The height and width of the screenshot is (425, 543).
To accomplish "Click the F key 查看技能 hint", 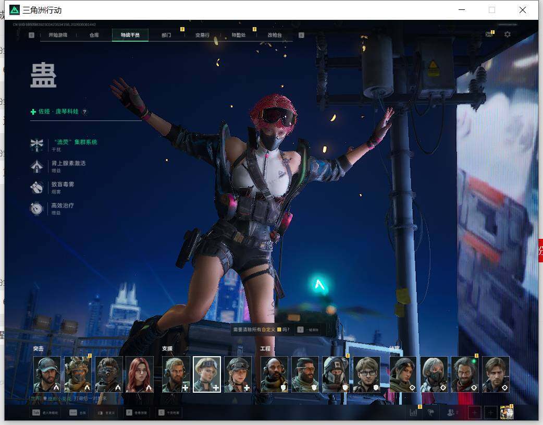I will click(137, 412).
